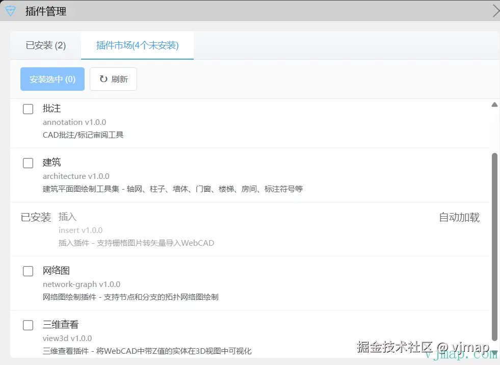Image resolution: width=500 pixels, height=365 pixels.
Task: Check the 批注 annotation plugin checkbox
Action: pyautogui.click(x=28, y=109)
